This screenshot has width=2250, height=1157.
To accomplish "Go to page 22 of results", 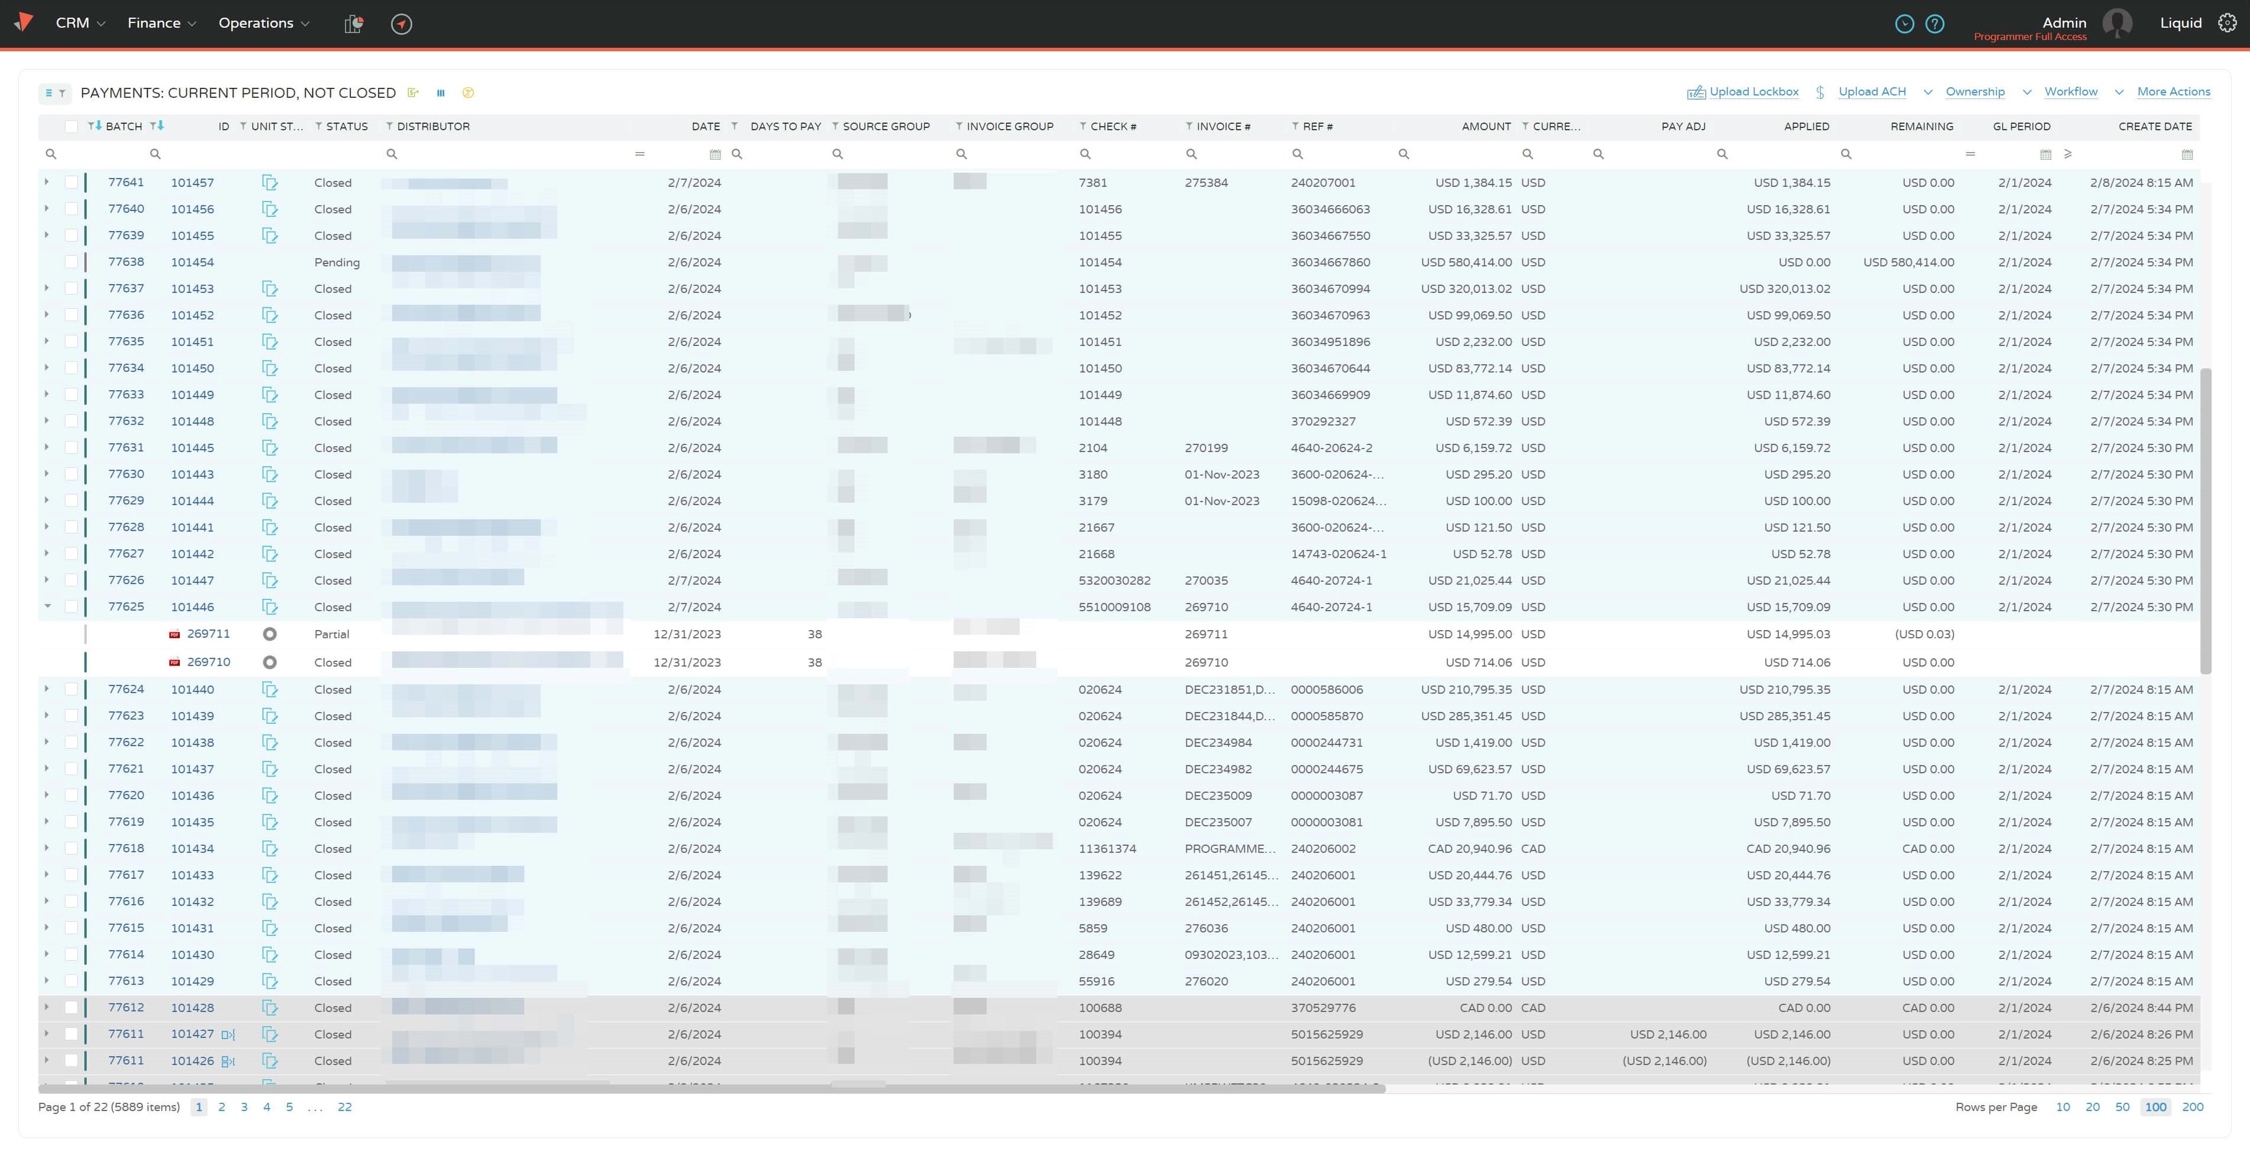I will 345,1107.
